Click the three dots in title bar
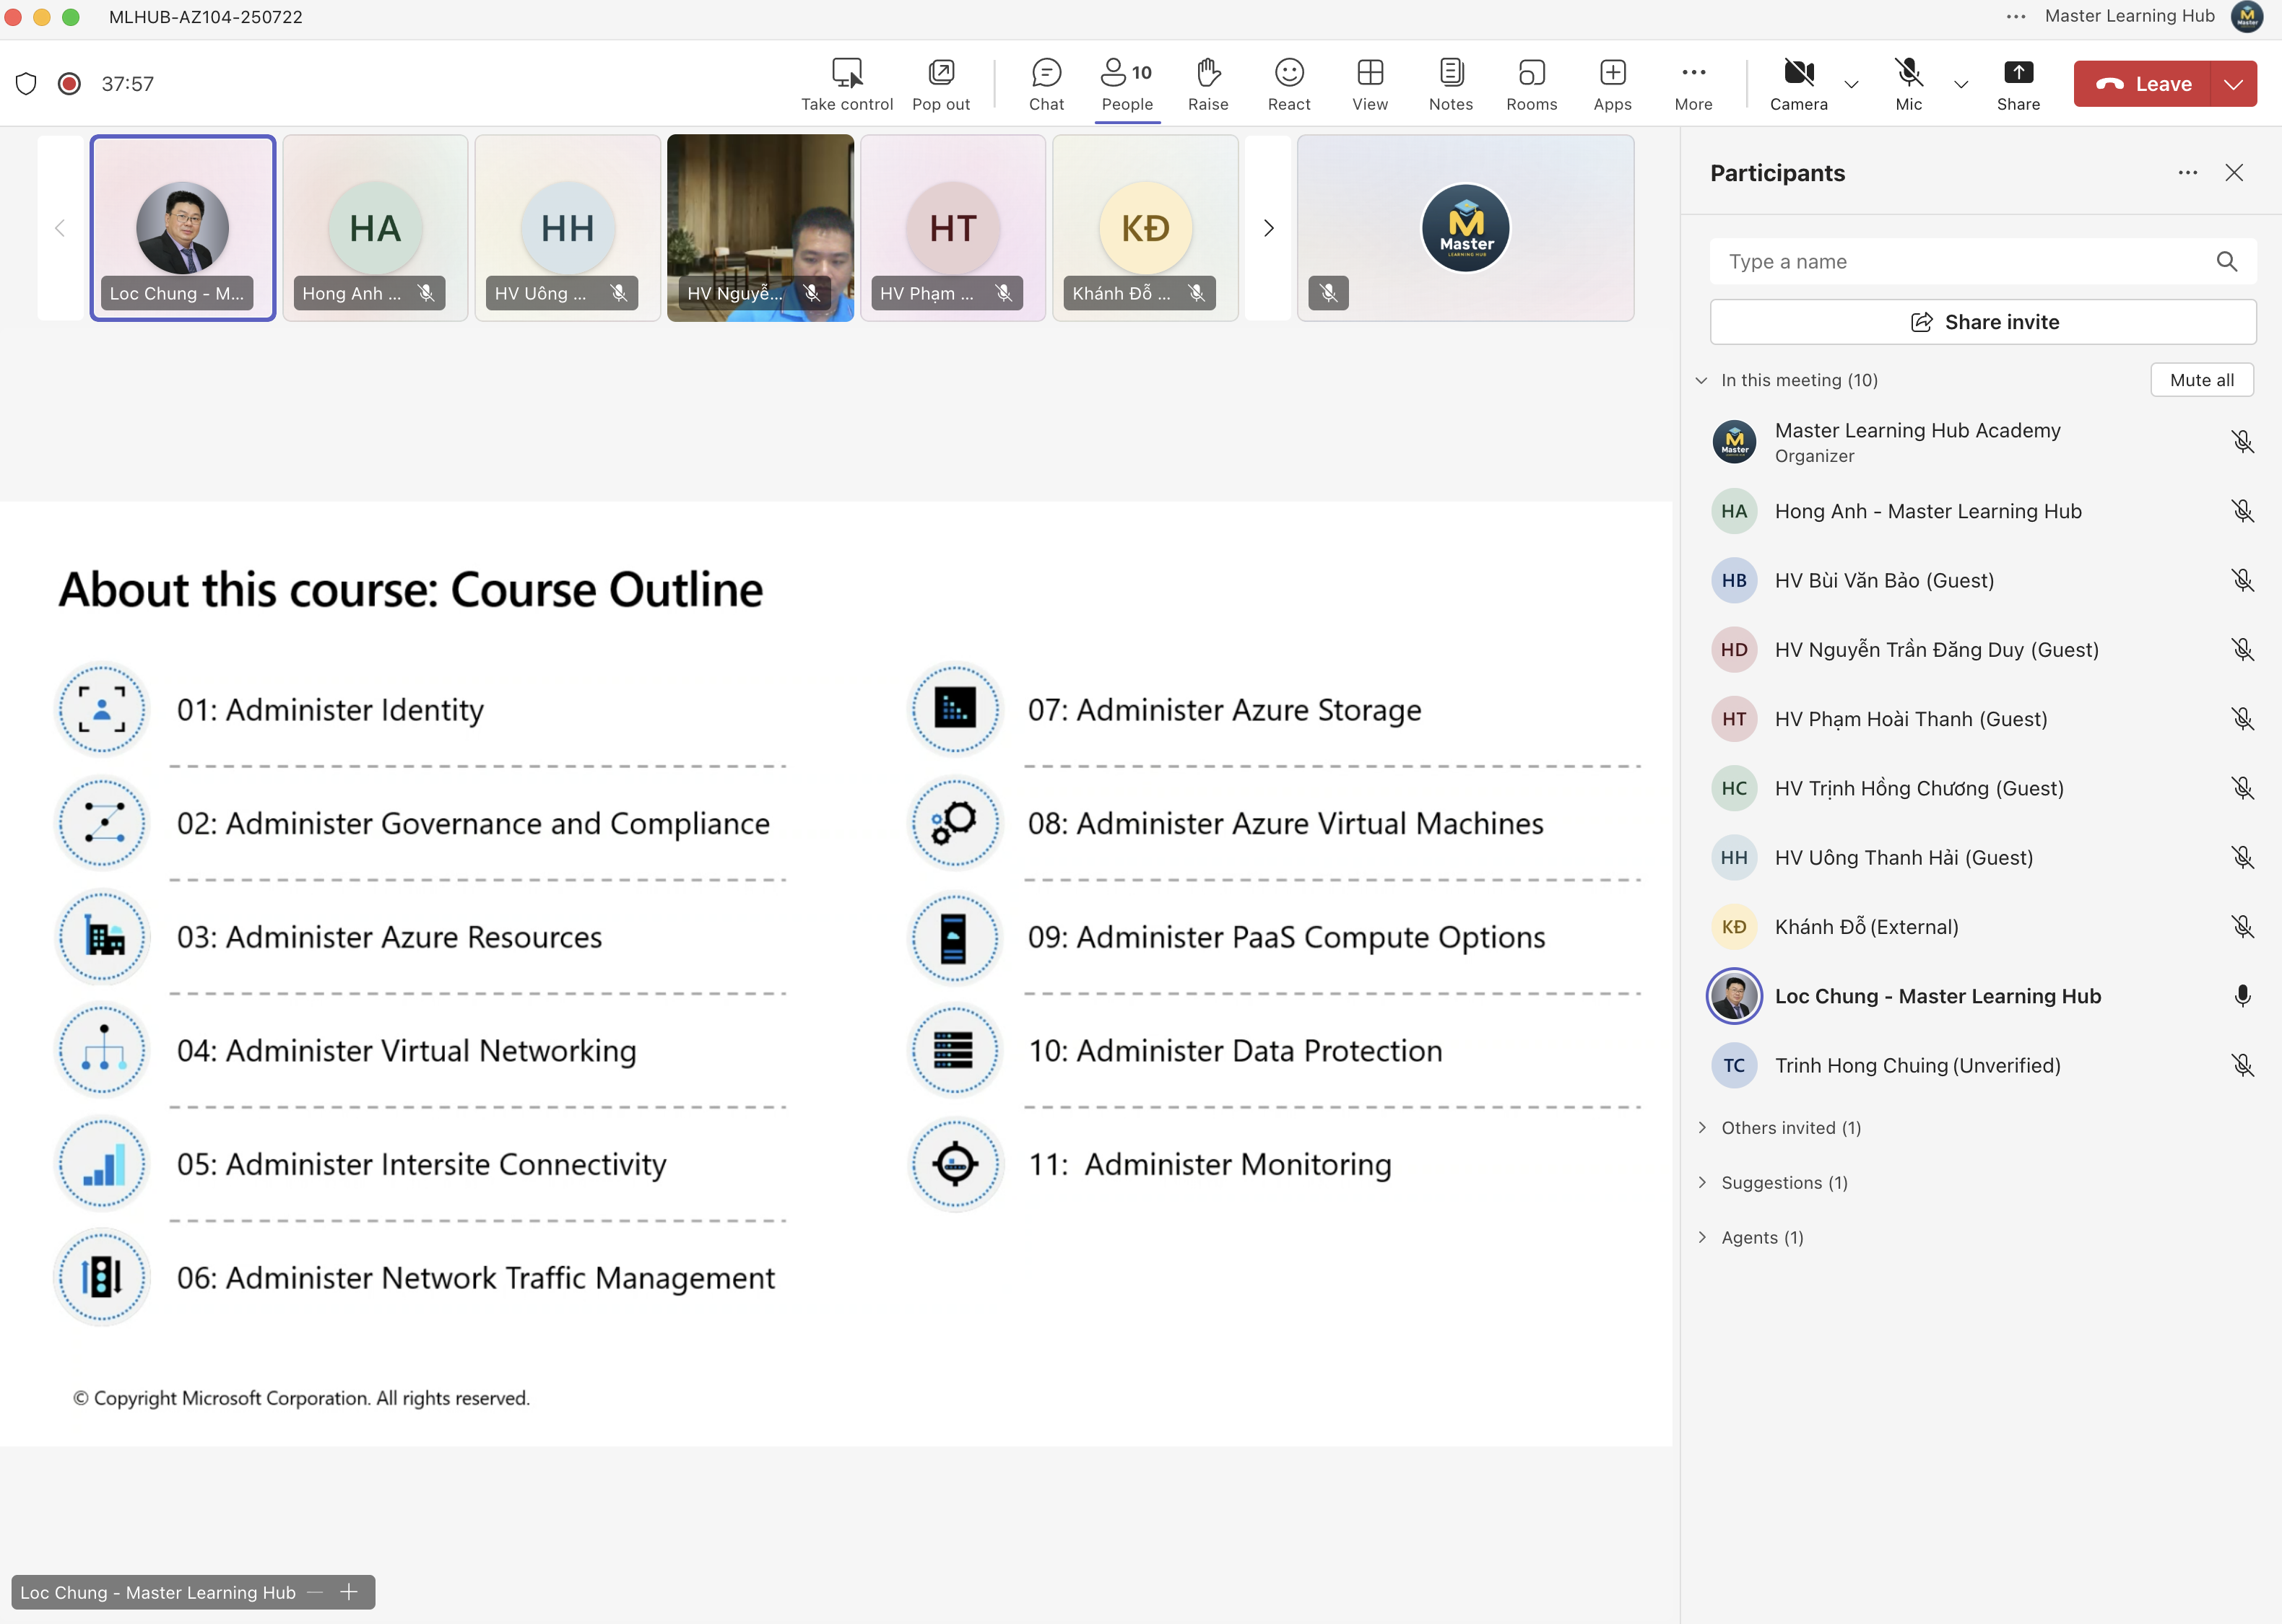 click(x=2016, y=16)
